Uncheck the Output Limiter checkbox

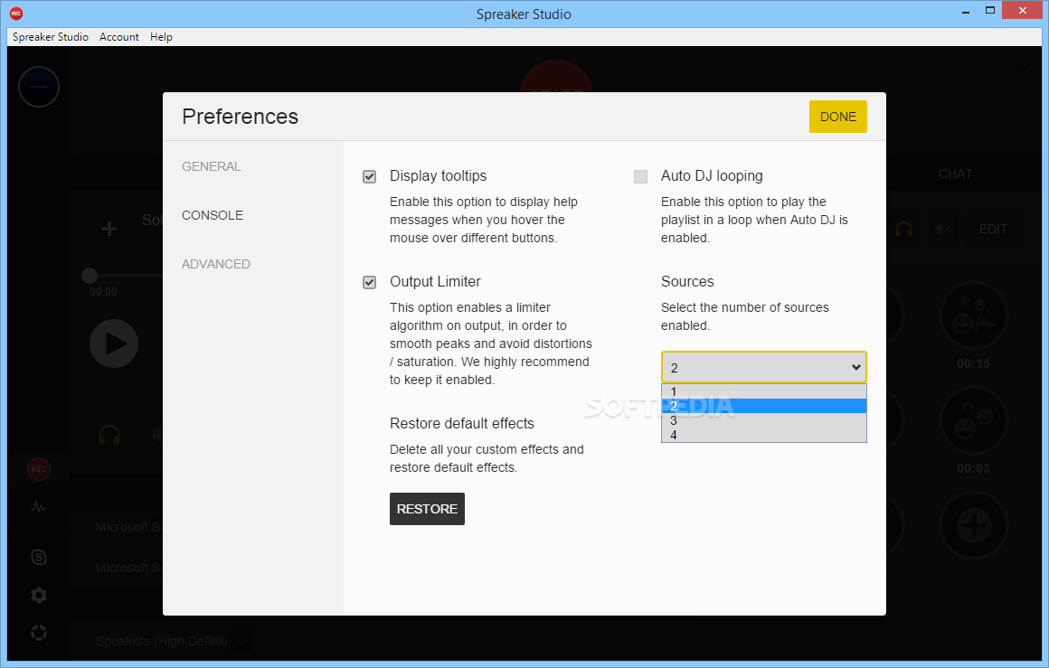pyautogui.click(x=369, y=282)
